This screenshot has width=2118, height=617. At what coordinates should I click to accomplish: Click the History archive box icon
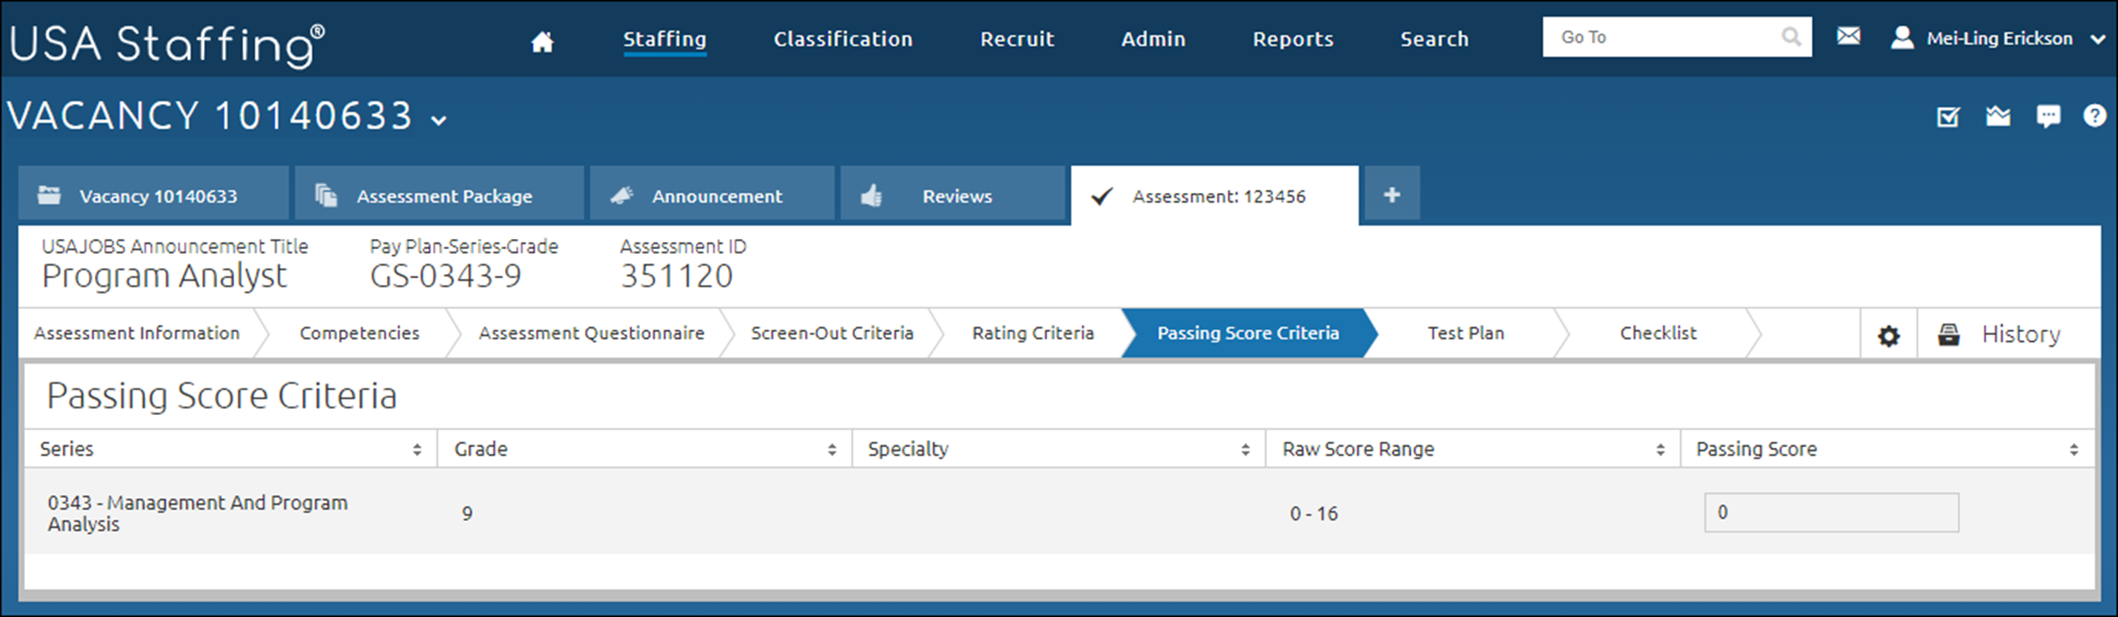coord(1948,334)
